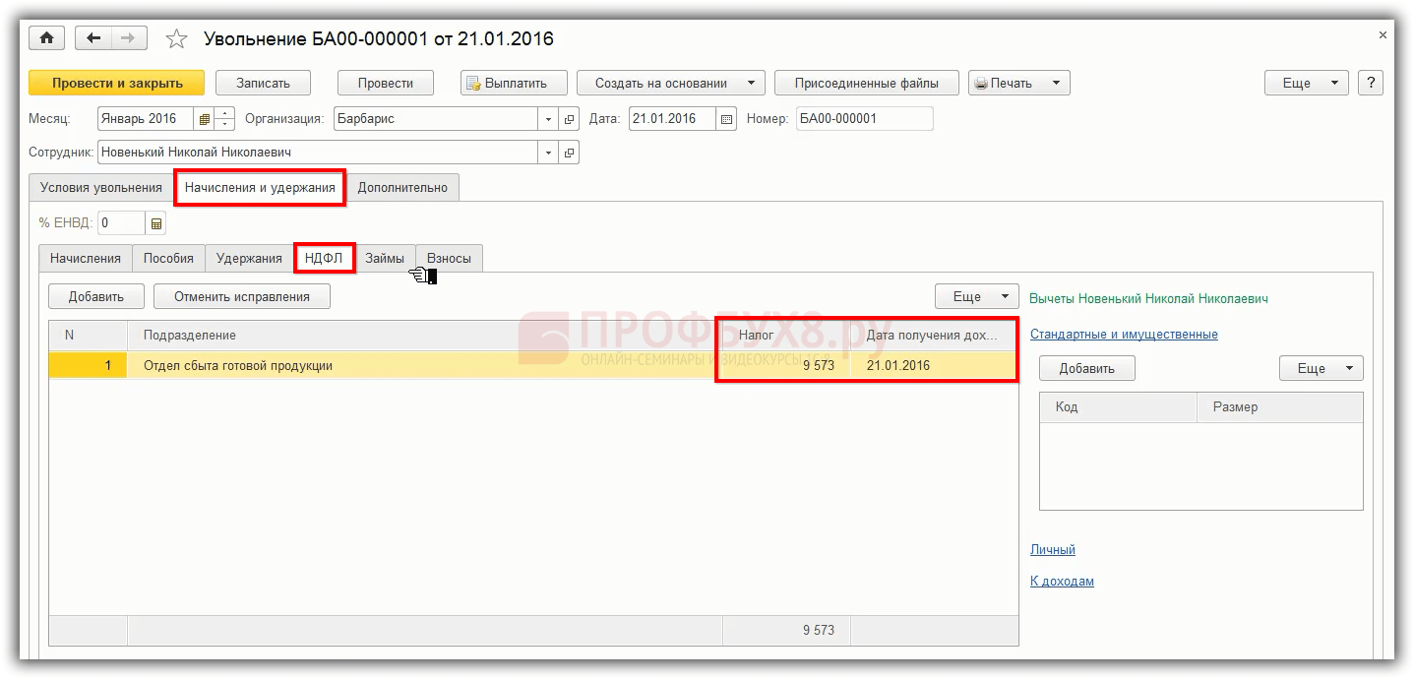Add document to favorites star
The image size is (1414, 679).
coord(176,39)
